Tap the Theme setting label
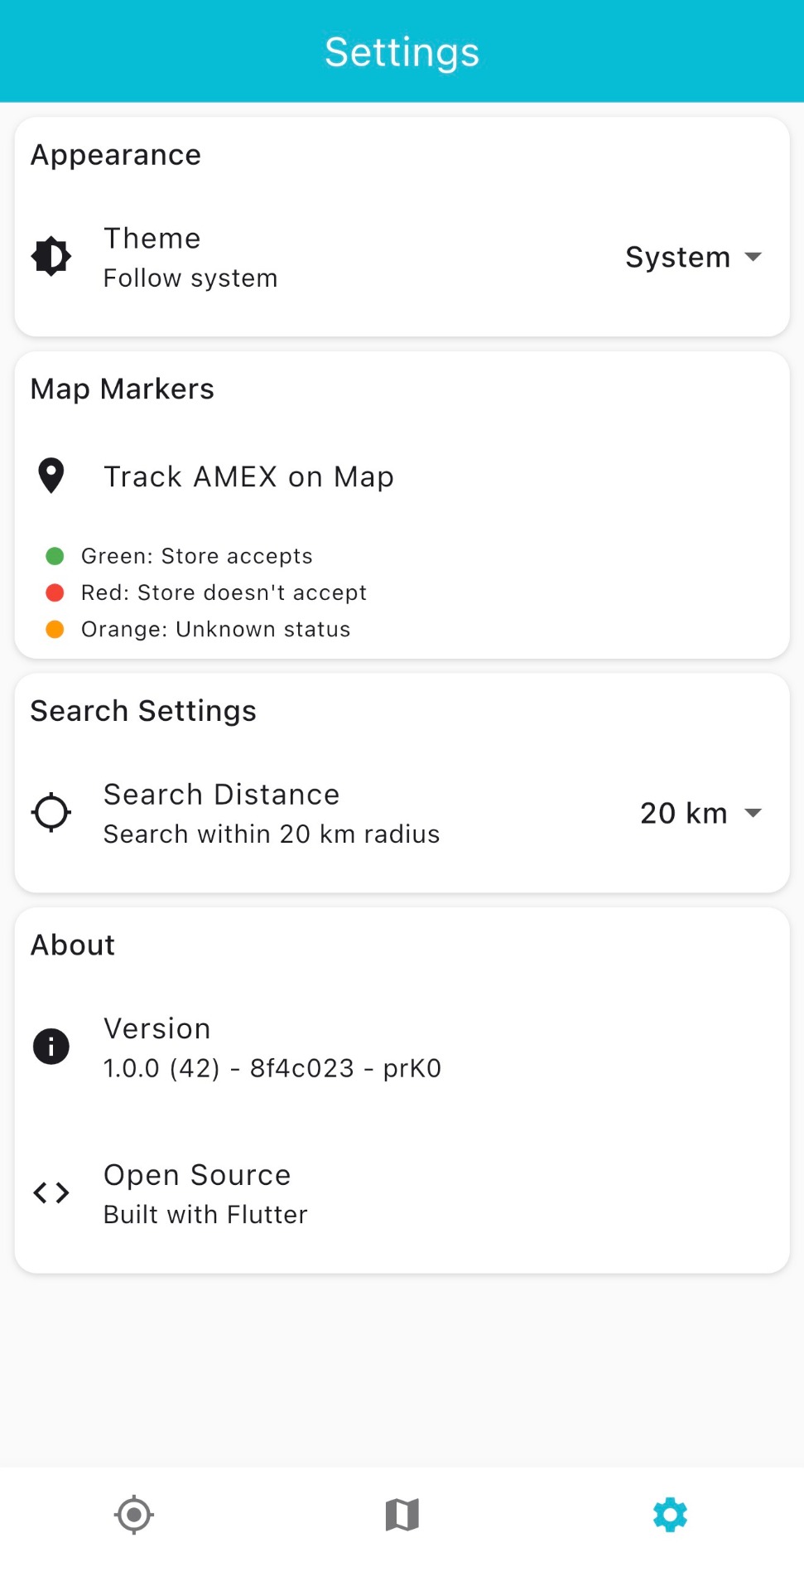The height and width of the screenshot is (1591, 804). pos(152,239)
